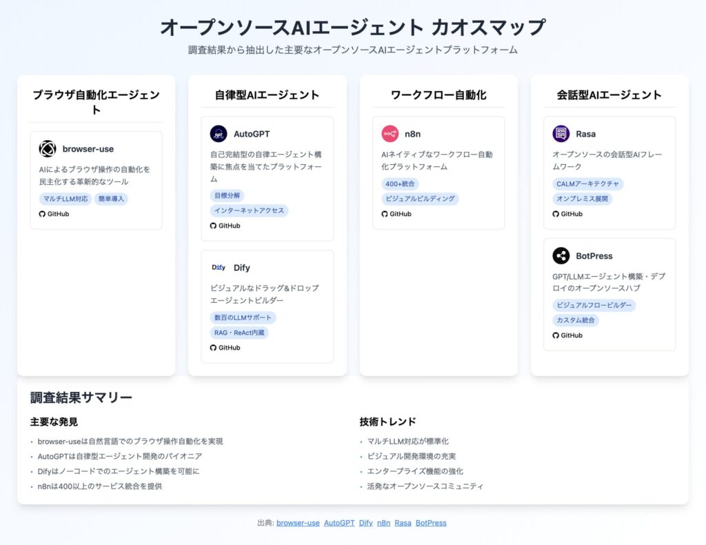Click the browser-use logo icon
The height and width of the screenshot is (545, 706).
tap(48, 148)
